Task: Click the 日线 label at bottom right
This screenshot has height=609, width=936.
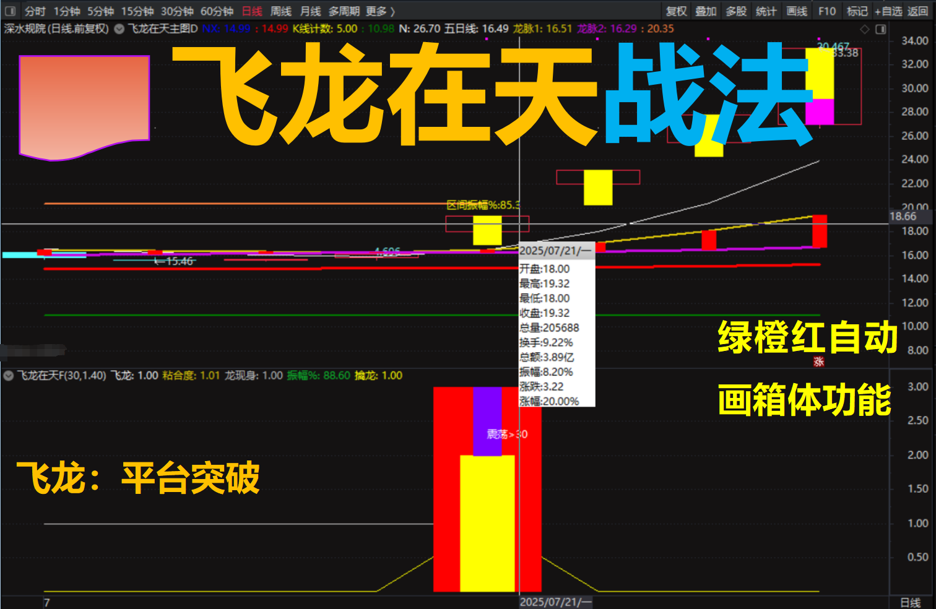Action: pos(910,602)
